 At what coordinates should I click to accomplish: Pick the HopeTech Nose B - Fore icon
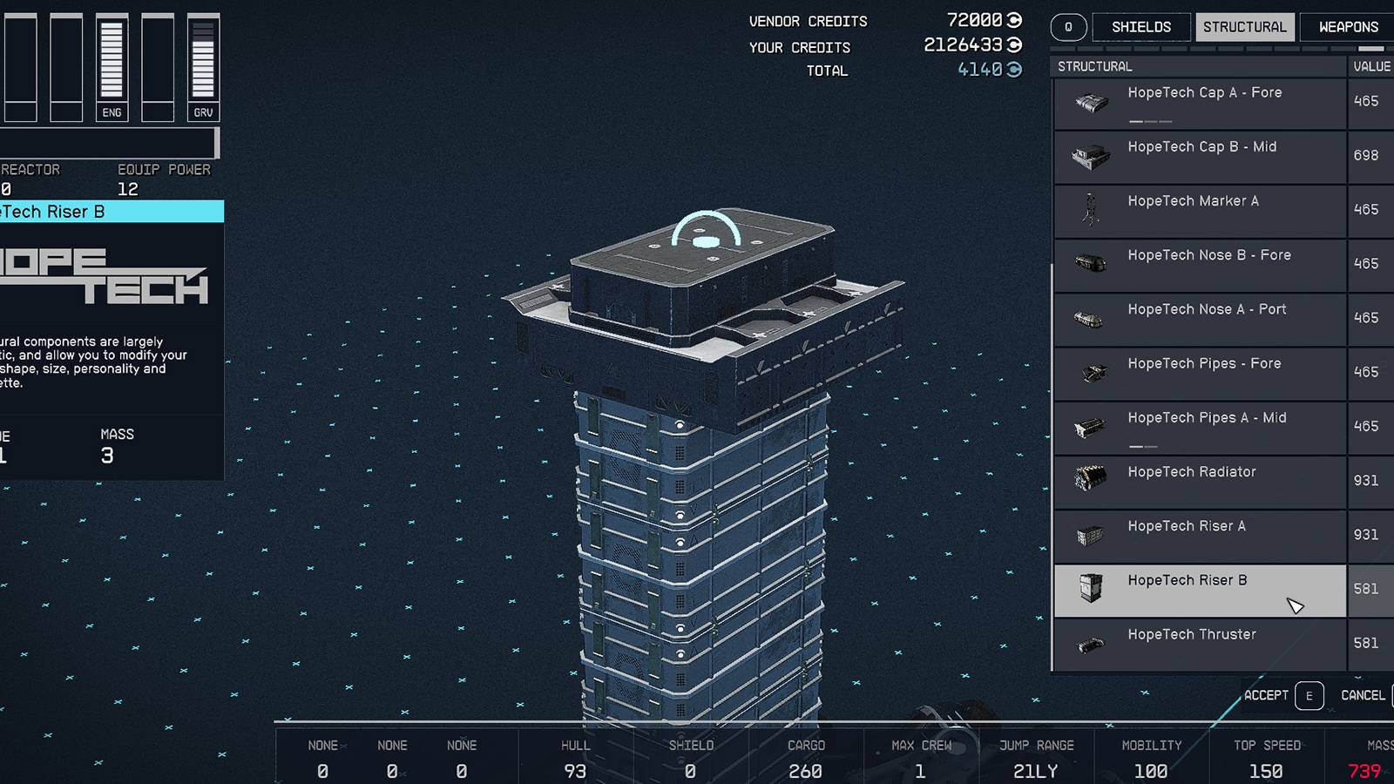[x=1091, y=264]
